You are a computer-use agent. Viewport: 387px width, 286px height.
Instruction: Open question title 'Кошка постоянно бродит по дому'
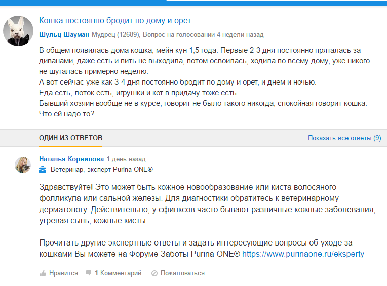point(115,21)
